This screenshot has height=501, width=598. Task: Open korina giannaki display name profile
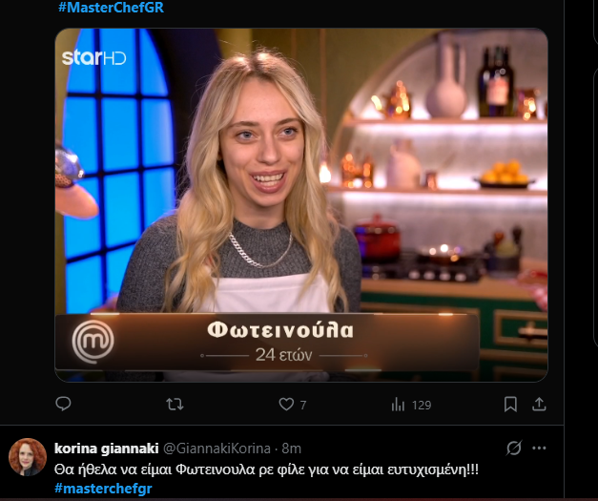tap(107, 449)
